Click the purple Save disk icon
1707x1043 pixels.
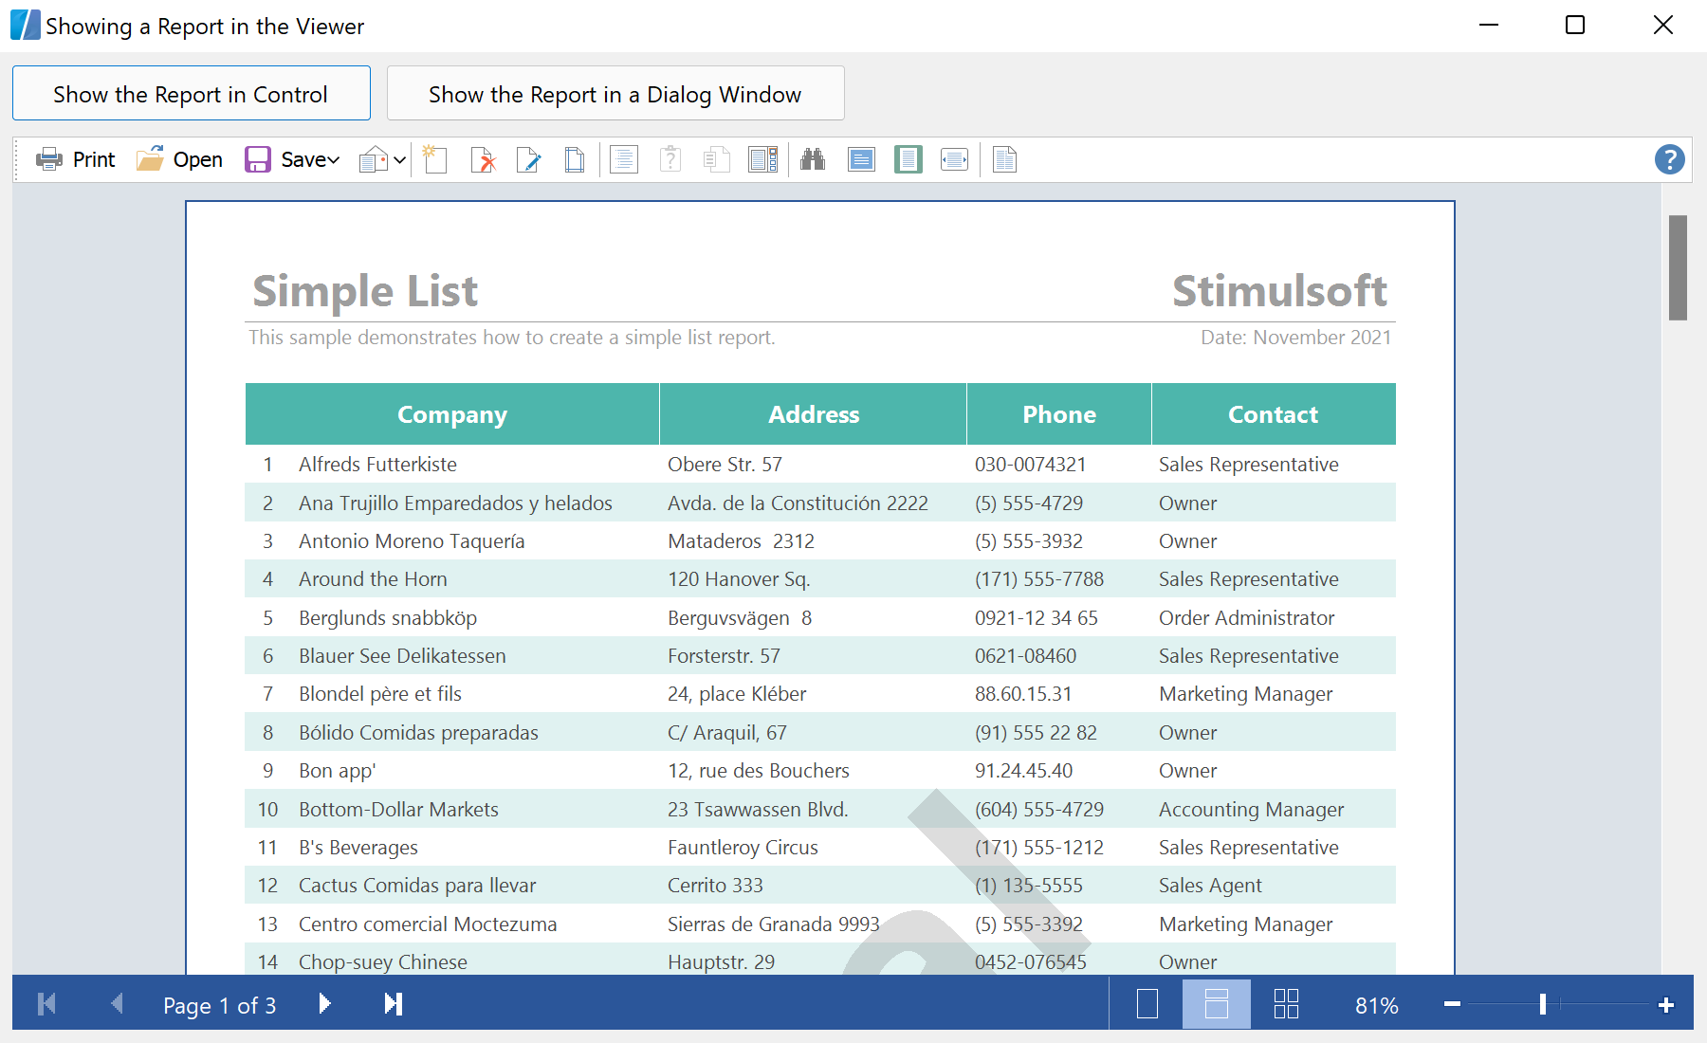click(258, 159)
